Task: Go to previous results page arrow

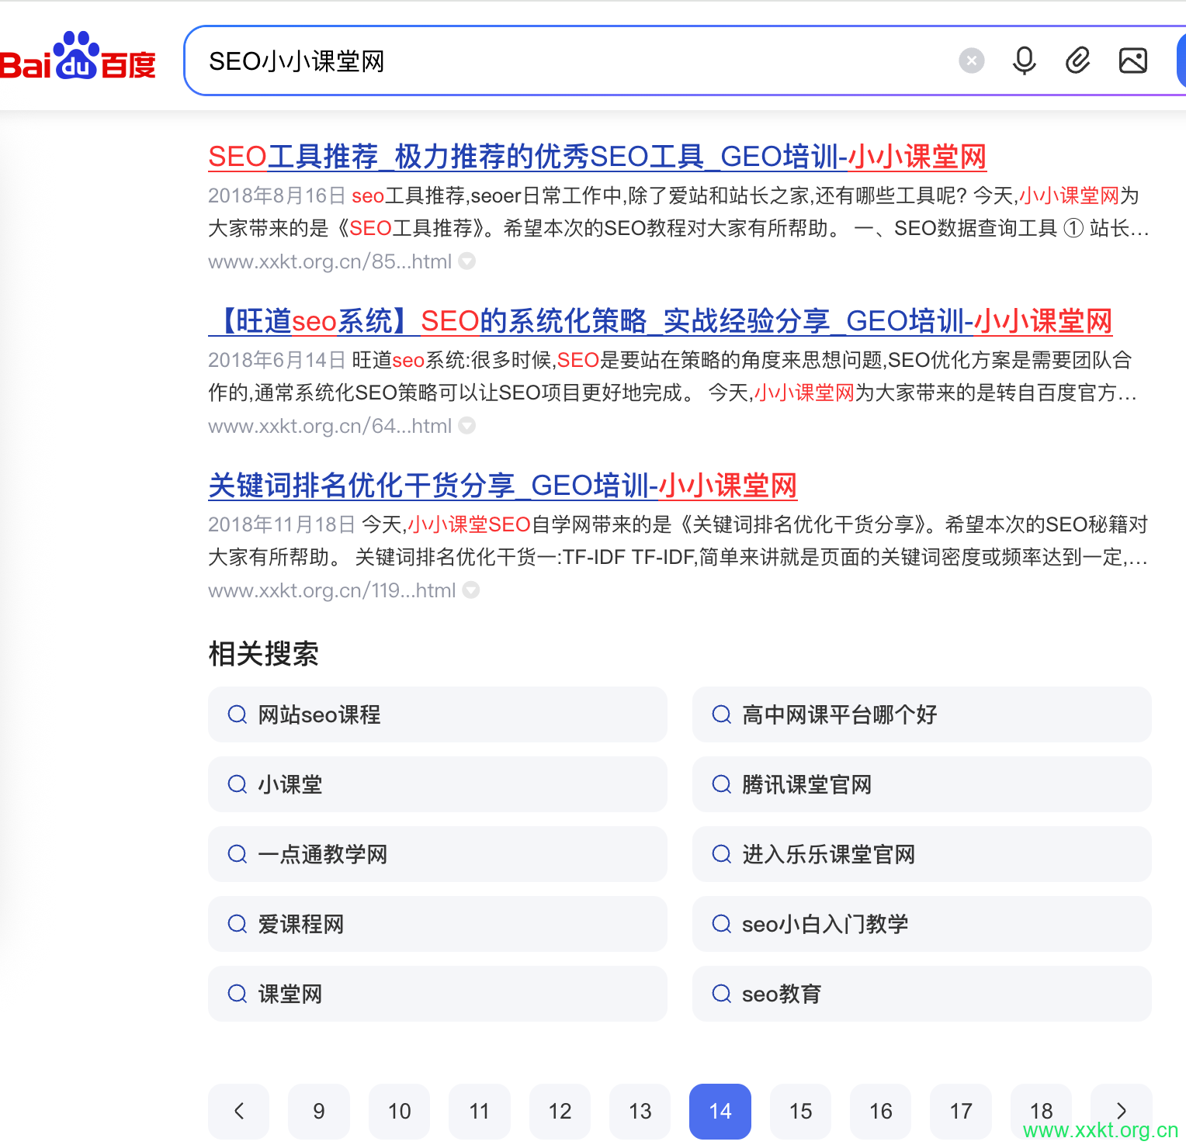Action: click(x=239, y=1111)
